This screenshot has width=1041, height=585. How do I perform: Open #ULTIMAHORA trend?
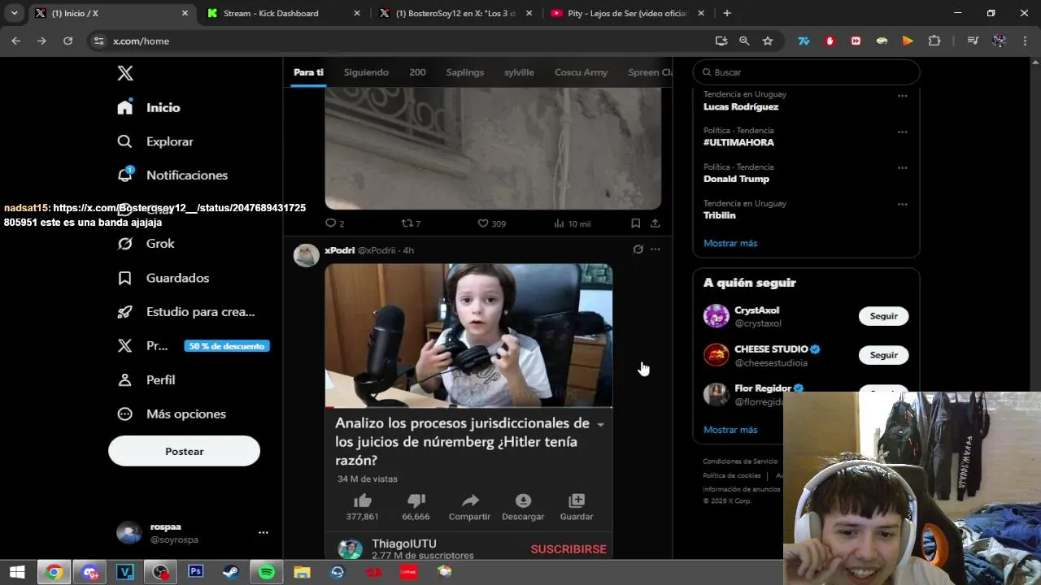738,142
